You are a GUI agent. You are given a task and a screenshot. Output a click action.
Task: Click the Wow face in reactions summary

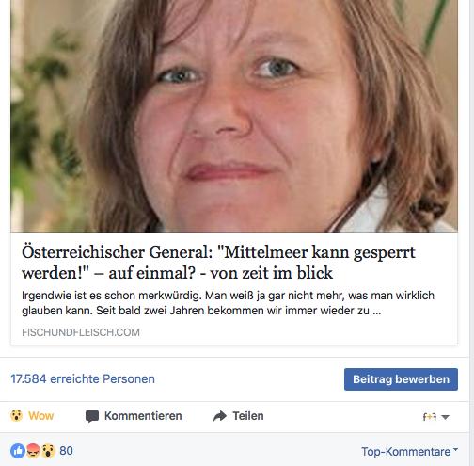coord(48,451)
